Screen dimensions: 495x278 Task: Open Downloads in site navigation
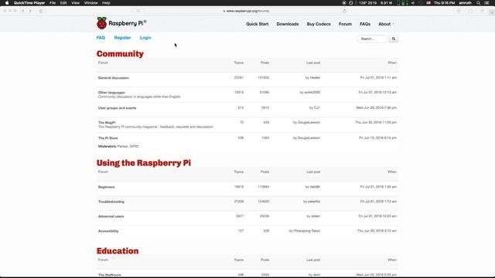click(x=288, y=24)
